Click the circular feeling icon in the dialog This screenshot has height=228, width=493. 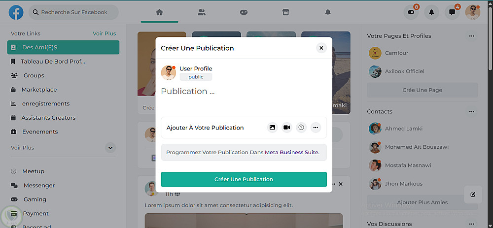coord(301,128)
